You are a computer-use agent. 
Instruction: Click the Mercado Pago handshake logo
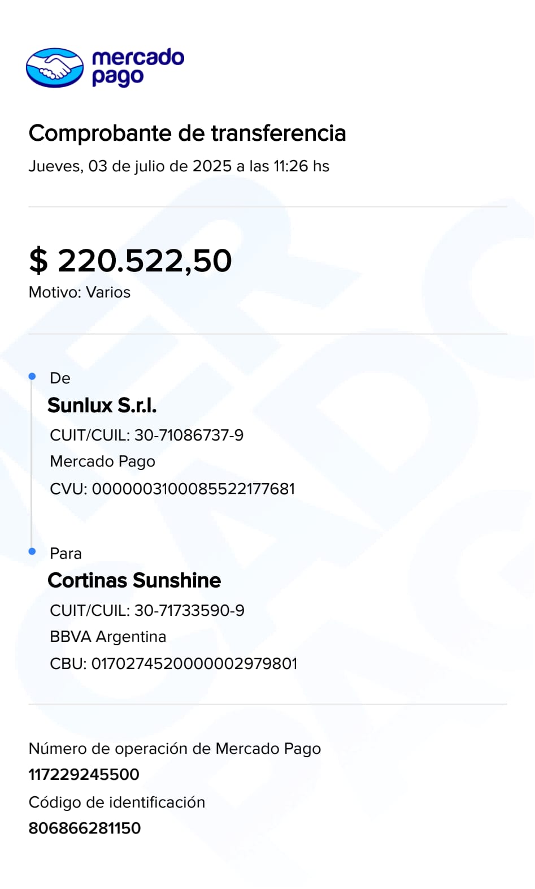tap(55, 68)
